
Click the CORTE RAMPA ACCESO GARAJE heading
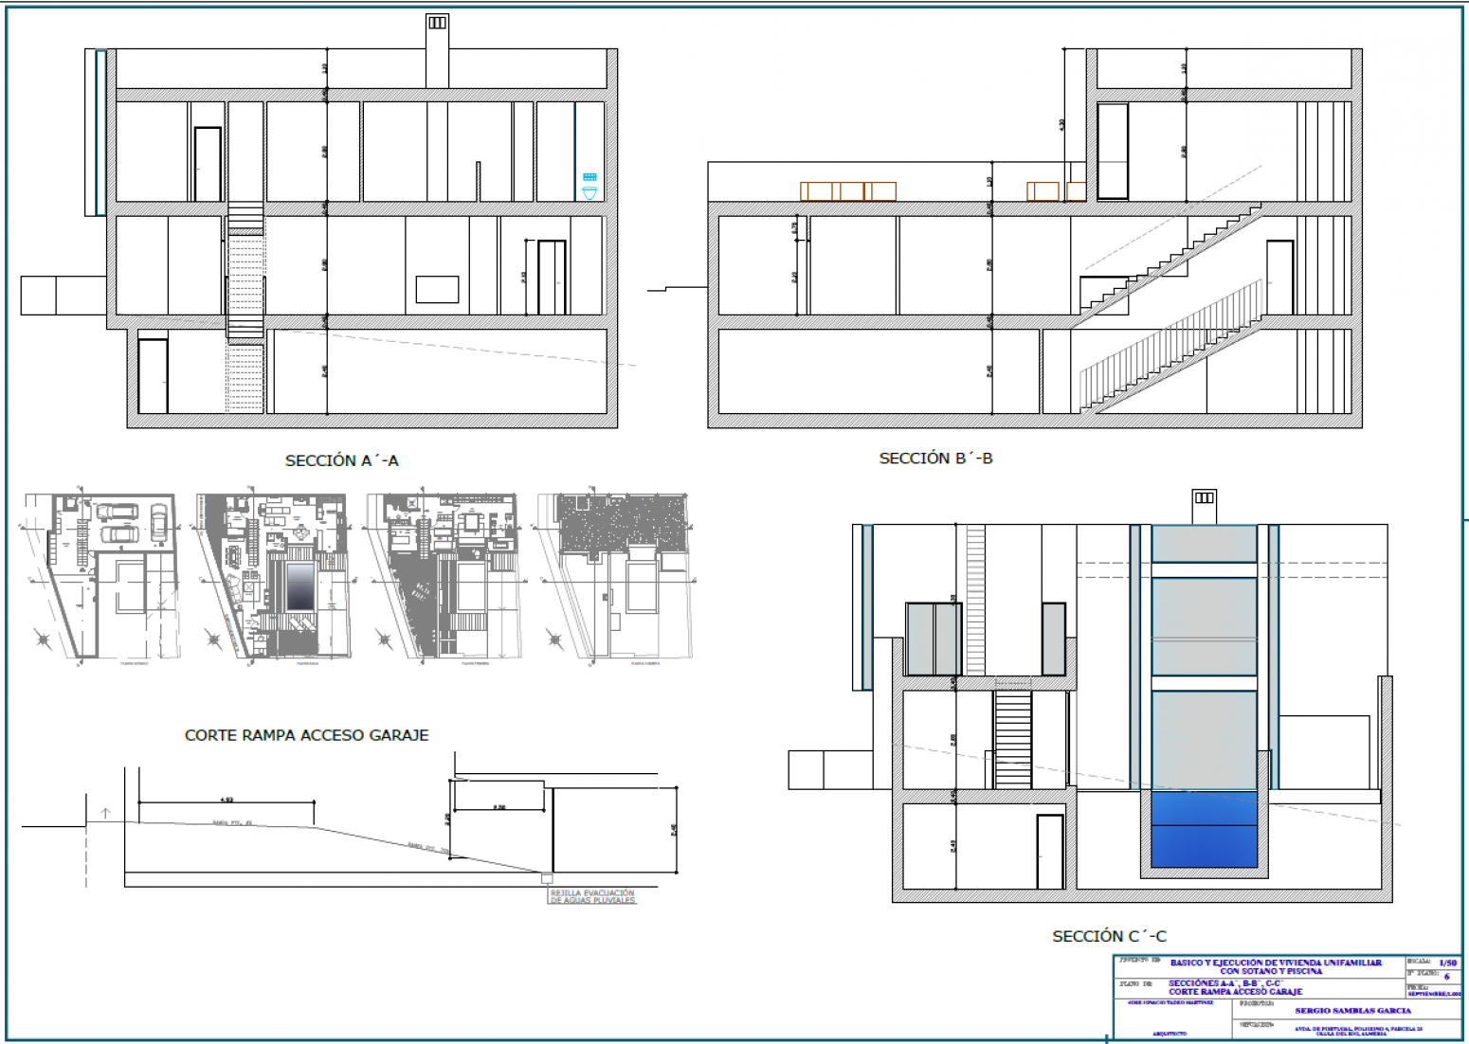(306, 735)
